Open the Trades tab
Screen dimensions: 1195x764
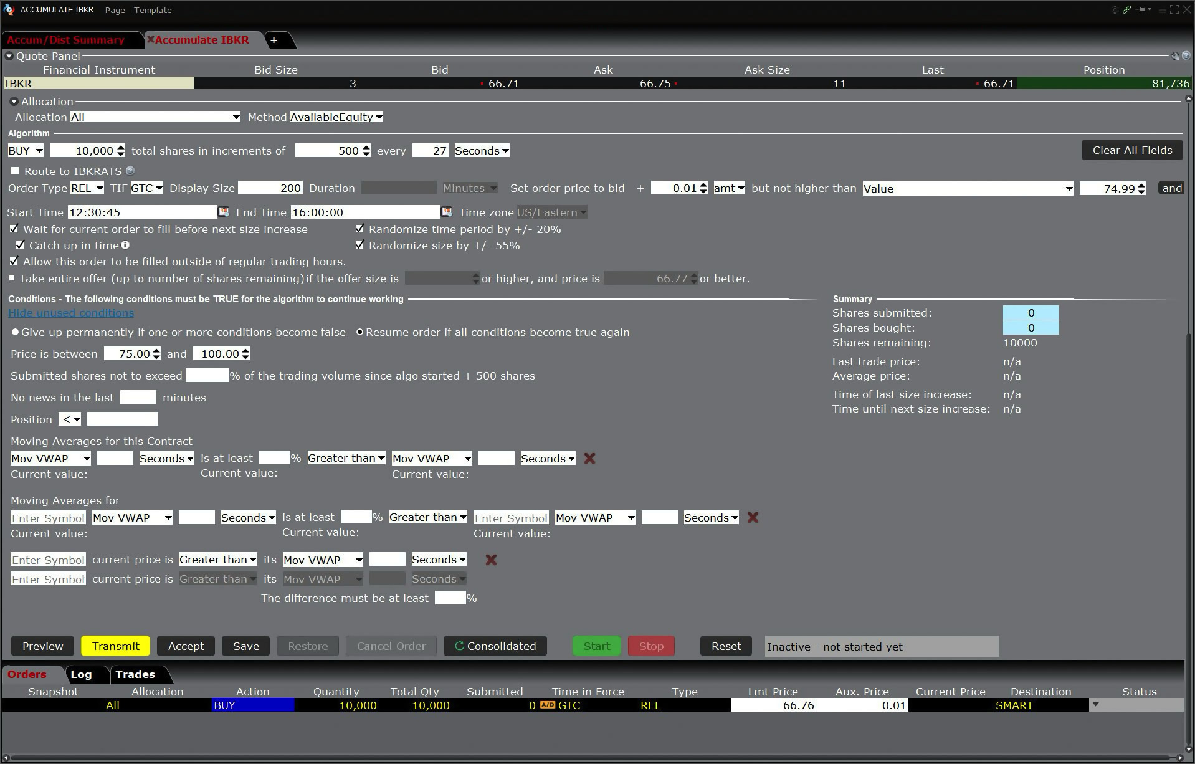pyautogui.click(x=135, y=674)
